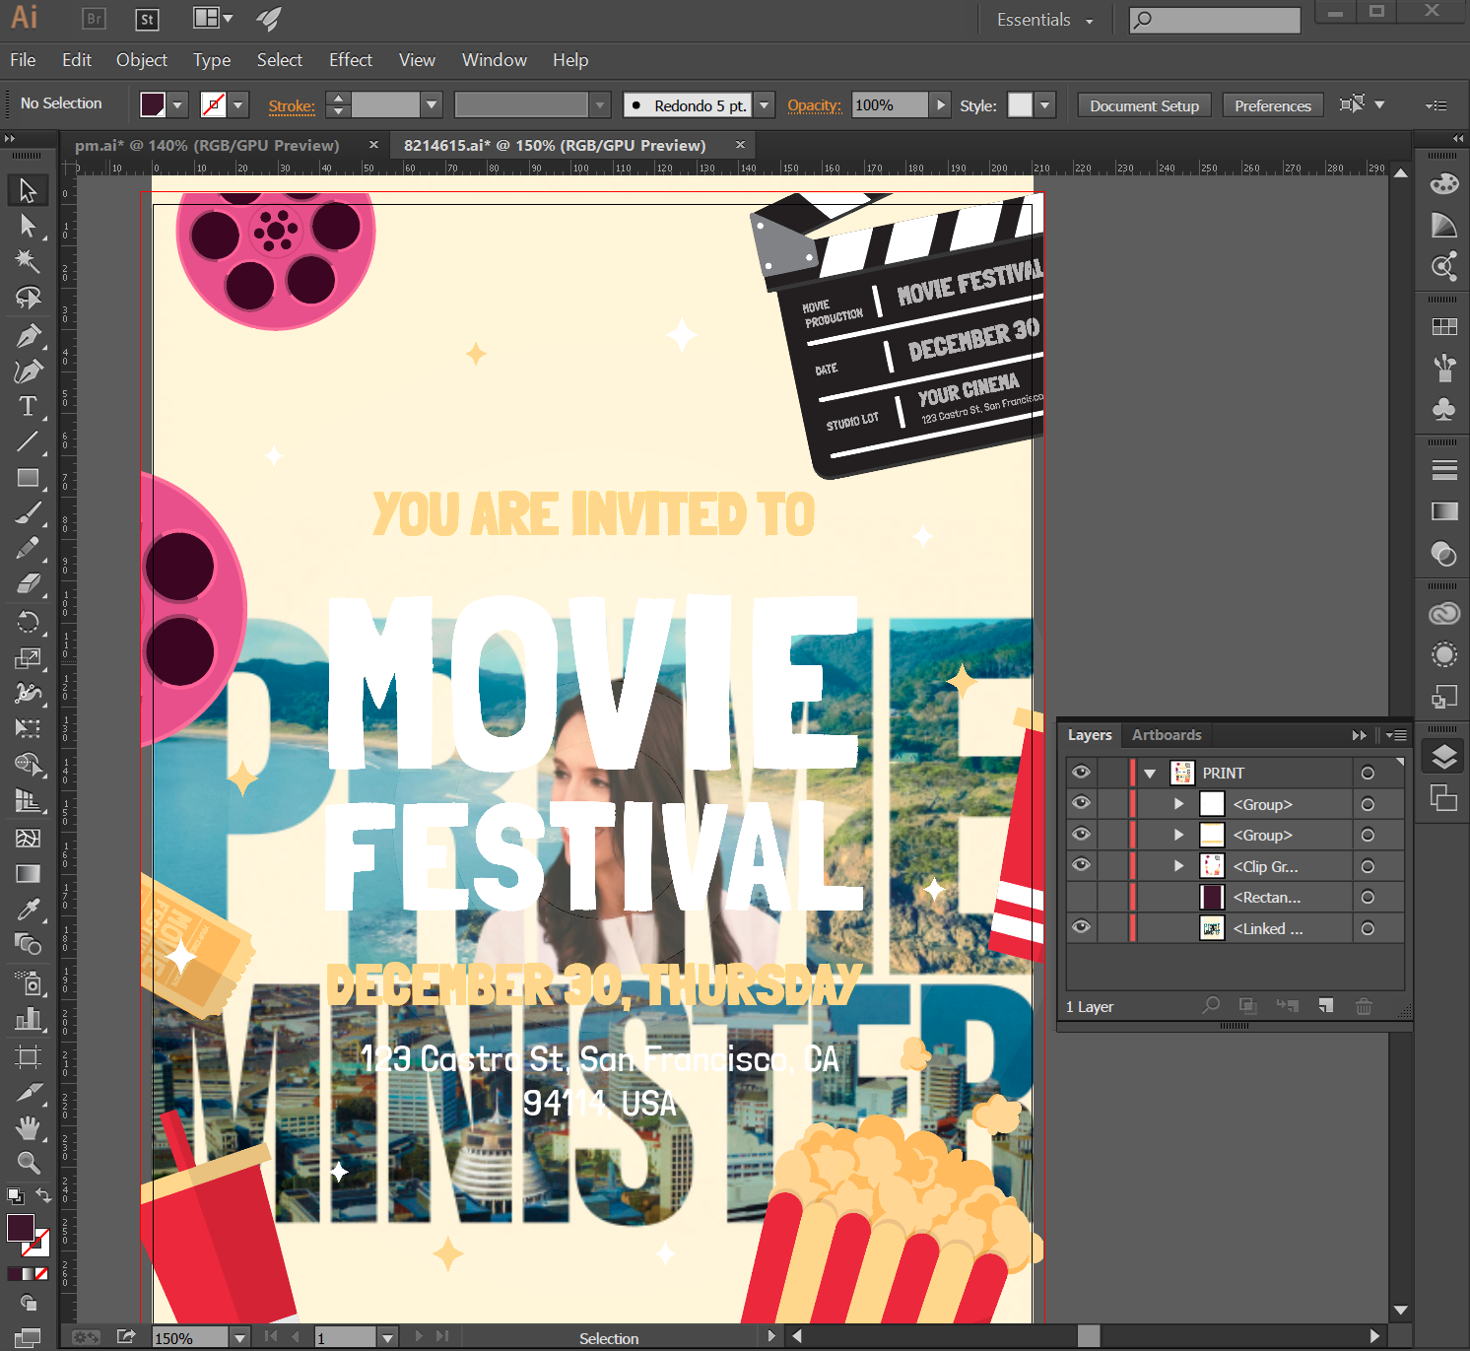
Task: Open the stroke color dropdown arrow
Action: 238,104
